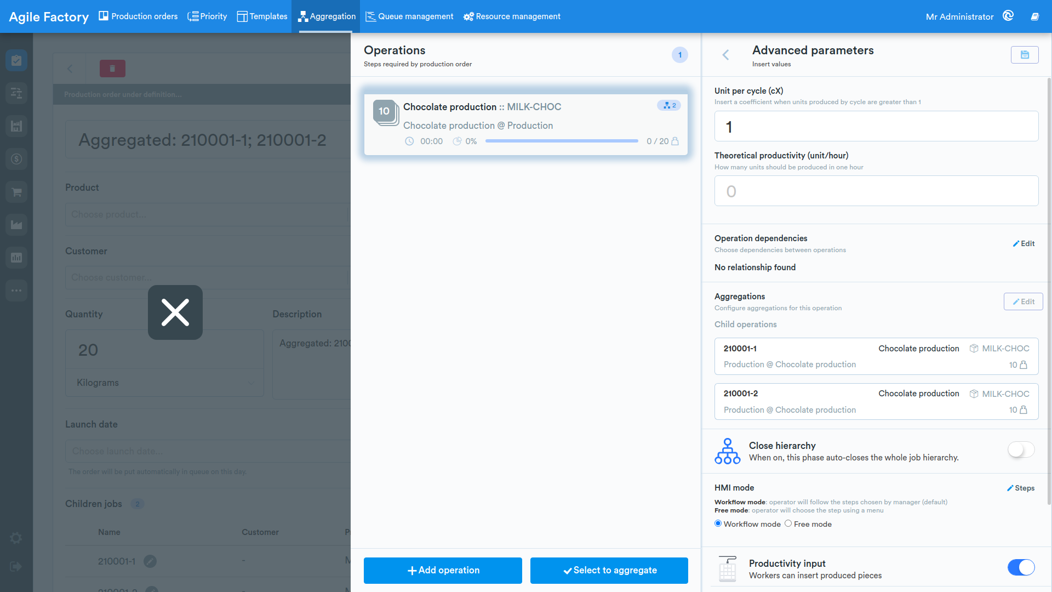Screen dimensions: 1052x592
Task: Open the more options dots in the sidebar
Action: pyautogui.click(x=16, y=291)
